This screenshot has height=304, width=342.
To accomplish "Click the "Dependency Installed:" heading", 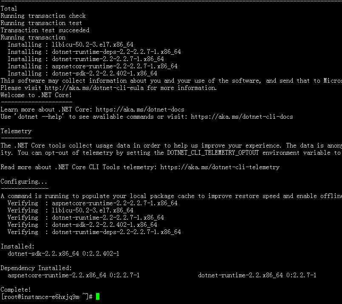I will pos(36,268).
